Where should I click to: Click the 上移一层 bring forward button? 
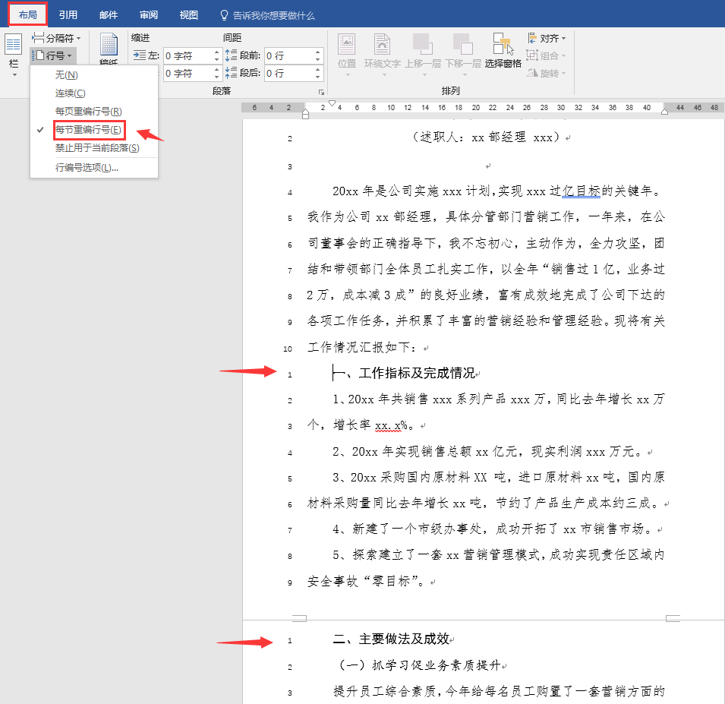tap(423, 55)
